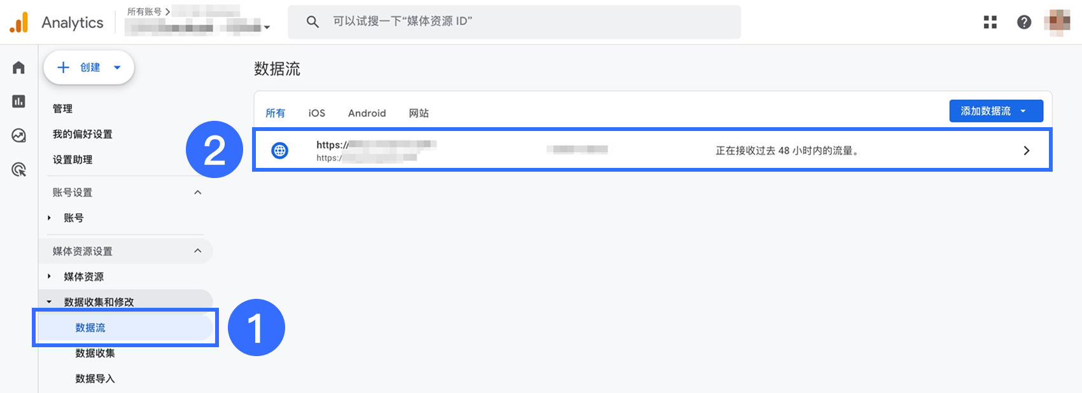Expand the 媒体资源 tree item

pos(49,277)
